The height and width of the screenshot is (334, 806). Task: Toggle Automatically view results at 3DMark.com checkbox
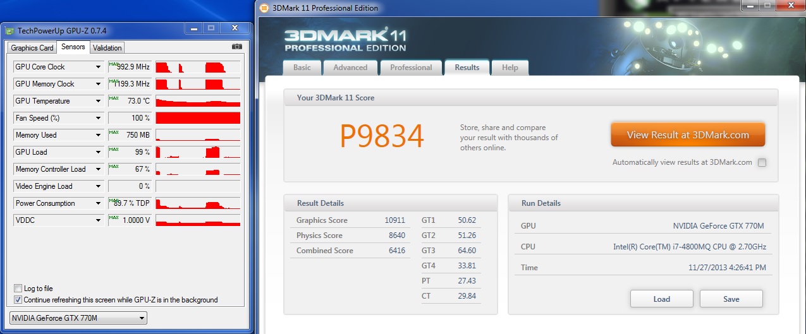(762, 162)
